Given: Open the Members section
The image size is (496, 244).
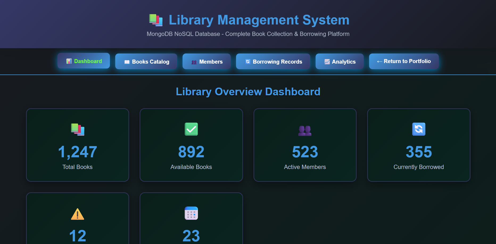Looking at the screenshot, I should click(x=206, y=61).
